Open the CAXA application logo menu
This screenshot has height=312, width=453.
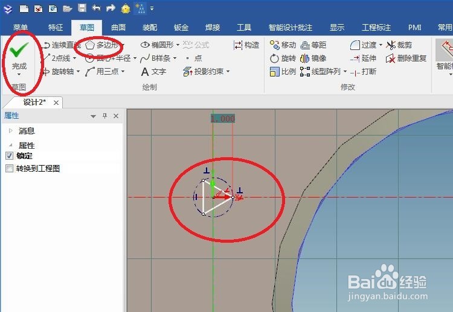[x=8, y=8]
